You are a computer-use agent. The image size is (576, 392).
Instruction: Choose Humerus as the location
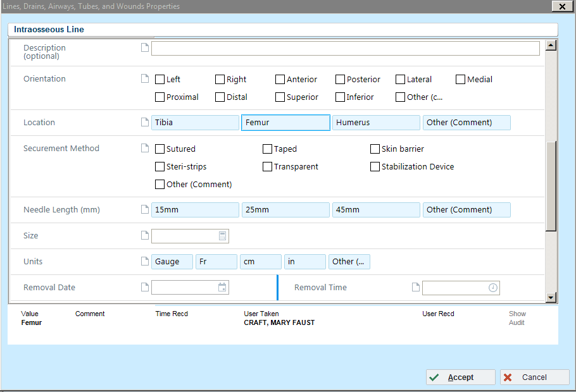(376, 123)
